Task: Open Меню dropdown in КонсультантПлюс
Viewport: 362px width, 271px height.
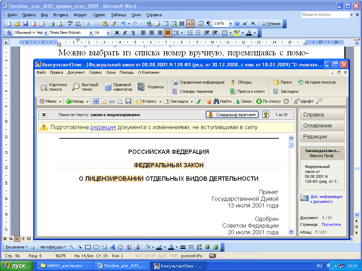Action: click(x=50, y=101)
